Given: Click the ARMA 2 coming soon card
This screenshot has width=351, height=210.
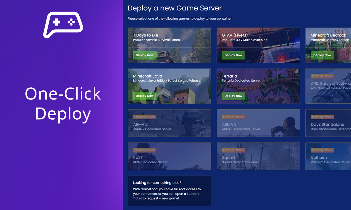Looking at the screenshot, I should [x=169, y=123].
